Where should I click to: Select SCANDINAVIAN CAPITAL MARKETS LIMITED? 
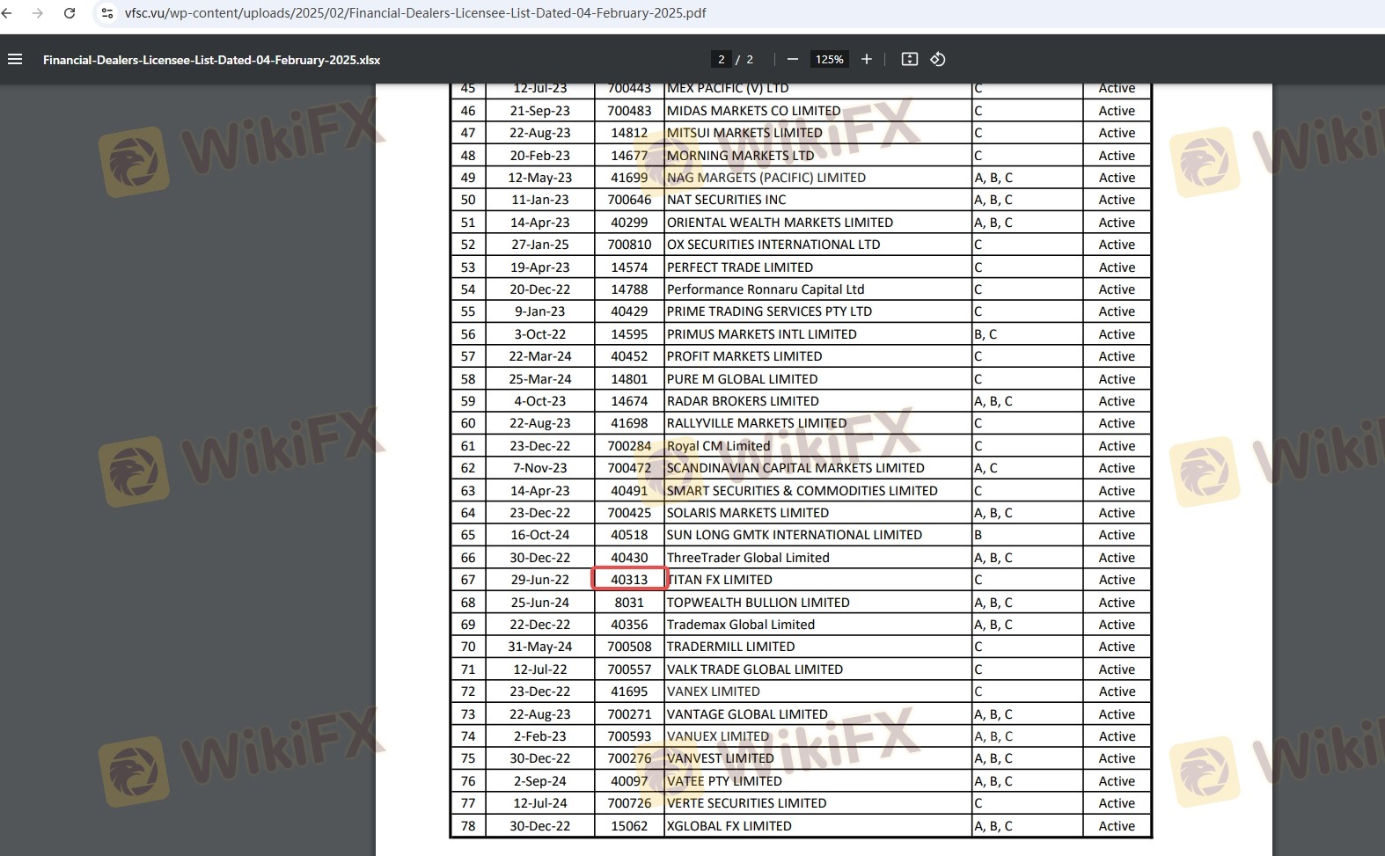tap(795, 468)
